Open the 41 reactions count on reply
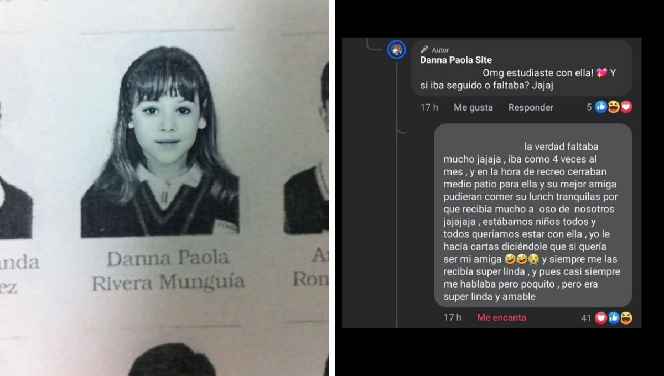 tap(586, 318)
